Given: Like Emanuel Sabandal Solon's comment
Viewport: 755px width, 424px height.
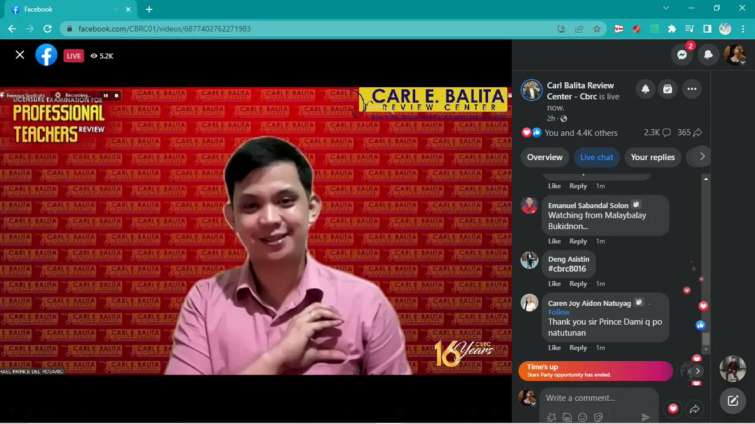Looking at the screenshot, I should 554,241.
